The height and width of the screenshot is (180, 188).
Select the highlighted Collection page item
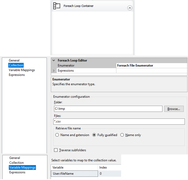coord(16,65)
